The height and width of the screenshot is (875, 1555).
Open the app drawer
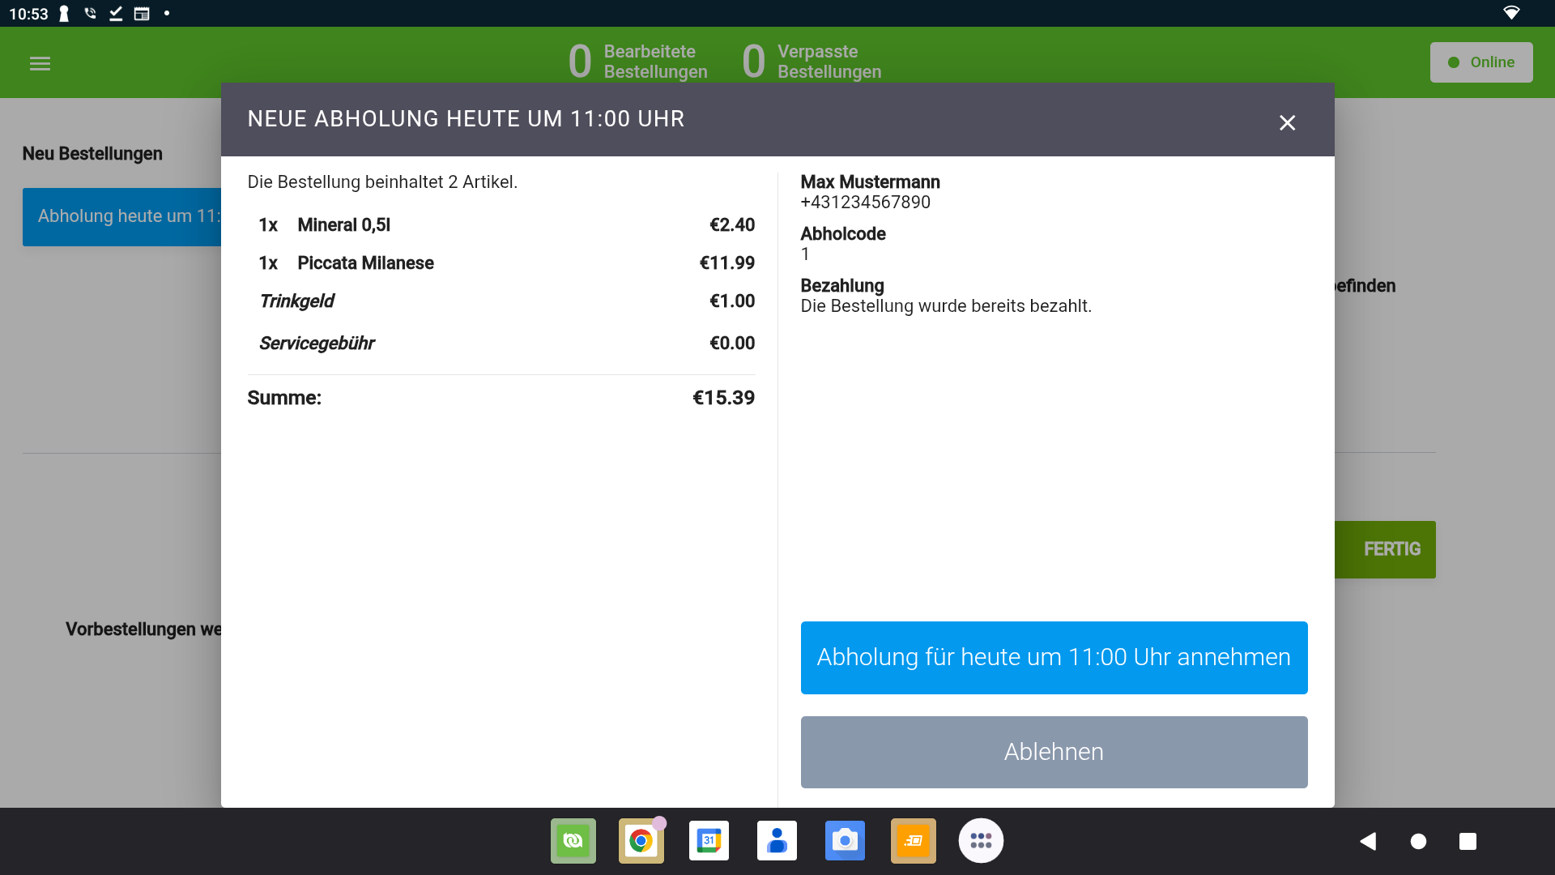click(x=981, y=841)
